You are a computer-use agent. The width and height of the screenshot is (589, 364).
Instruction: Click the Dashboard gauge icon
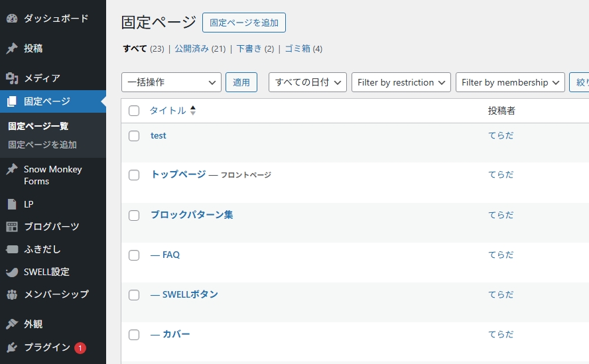click(x=12, y=19)
